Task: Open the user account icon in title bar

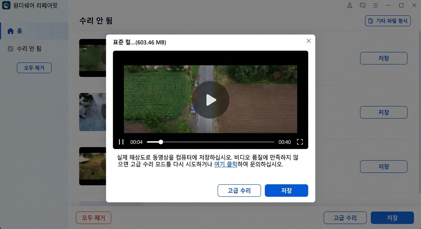Action: (350, 5)
